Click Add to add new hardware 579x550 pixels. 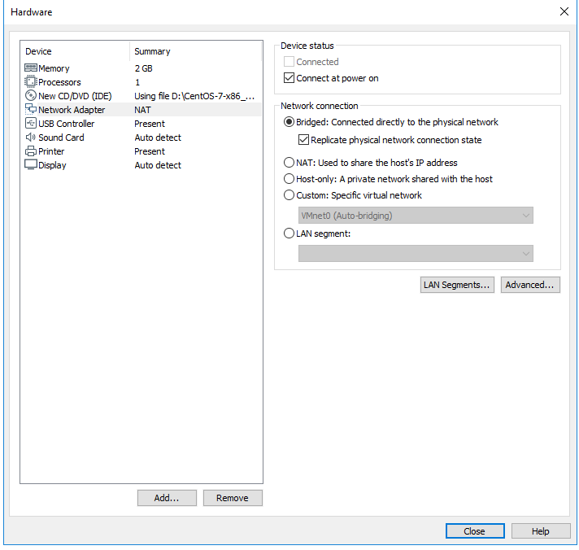(x=167, y=498)
